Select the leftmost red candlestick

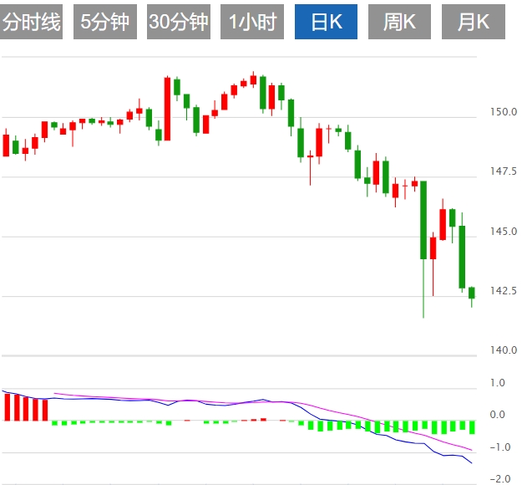pyautogui.click(x=6, y=145)
